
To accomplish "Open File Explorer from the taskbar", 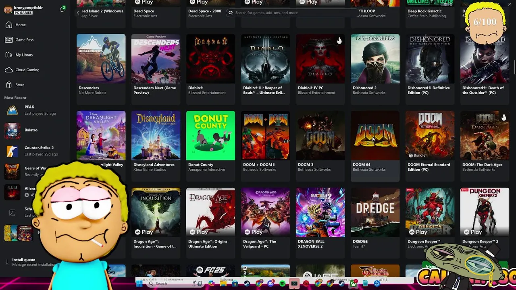I will 223,284.
